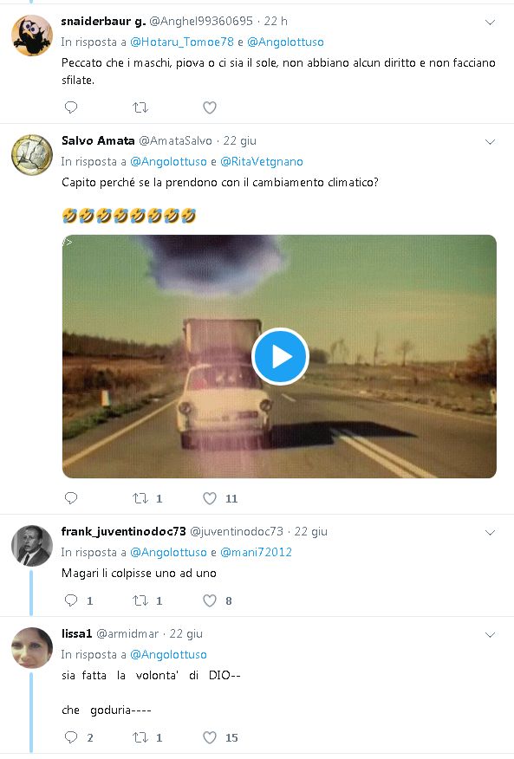The height and width of the screenshot is (759, 514).
Task: Open the @Hotaru_Tomoe78 profile link
Action: (182, 42)
